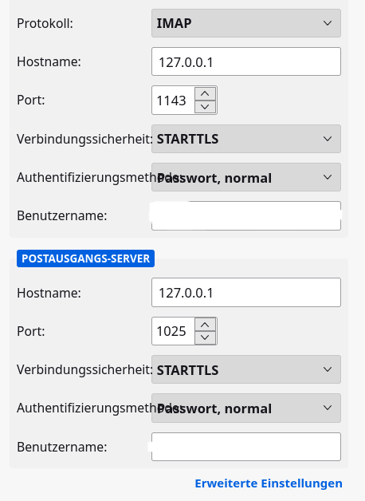Open incoming Verbindungssicherheit STARTTLS dropdown
Image resolution: width=365 pixels, height=501 pixels.
tap(246, 139)
